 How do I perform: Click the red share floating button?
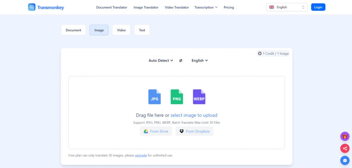tap(345, 148)
